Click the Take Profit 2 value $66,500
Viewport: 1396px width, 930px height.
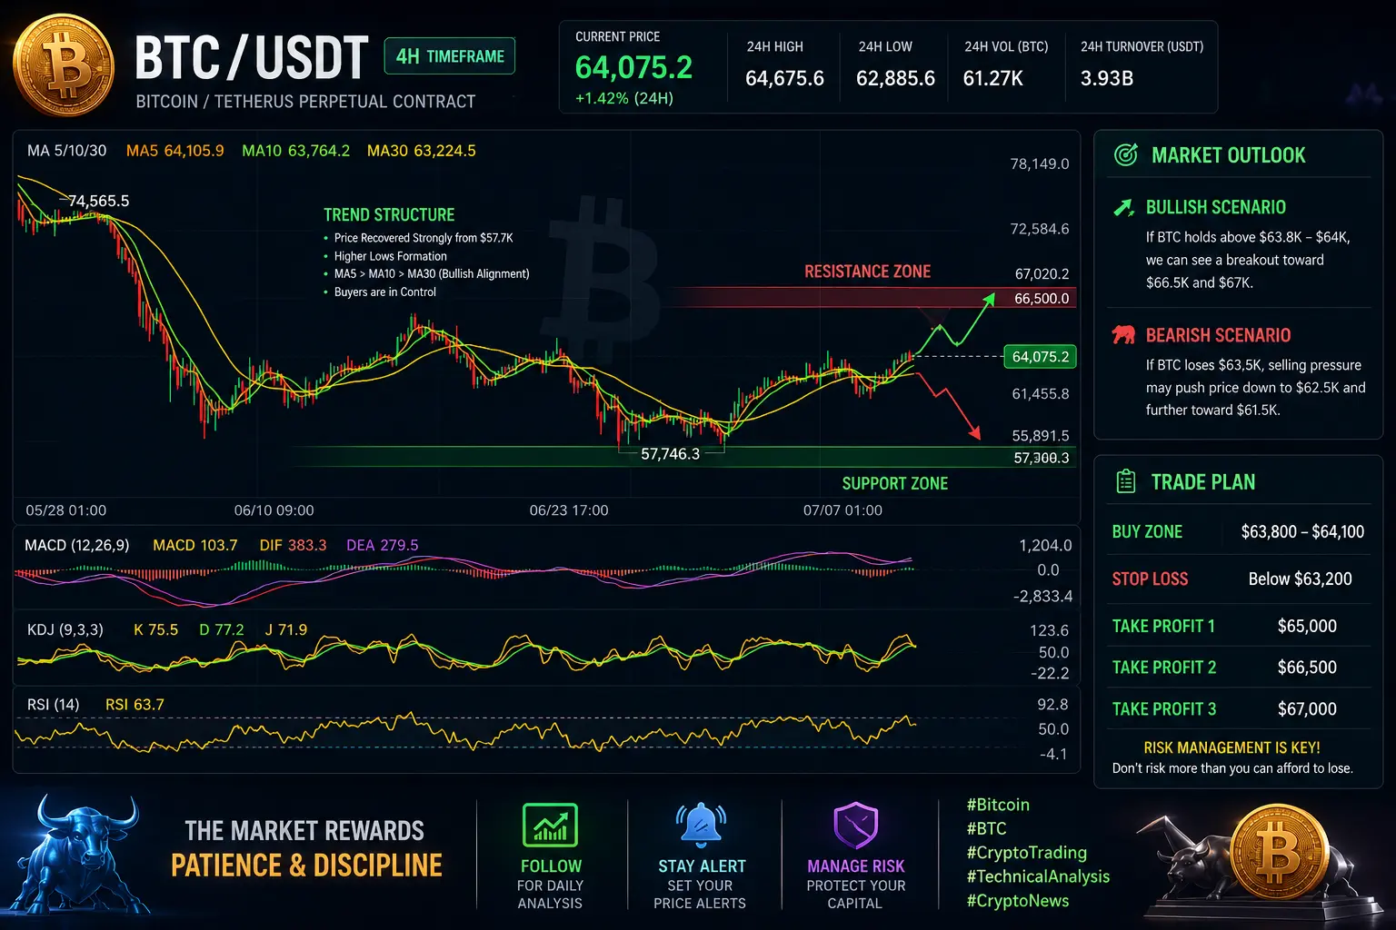1307,668
